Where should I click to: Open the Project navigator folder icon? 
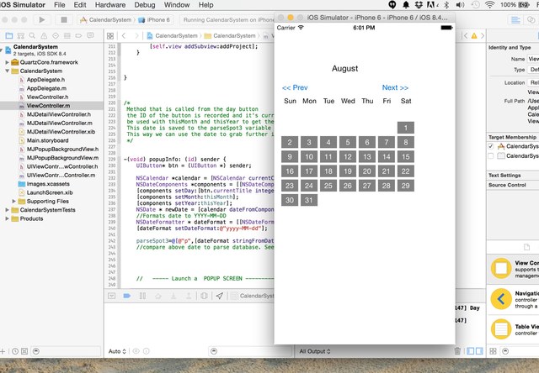[9, 35]
